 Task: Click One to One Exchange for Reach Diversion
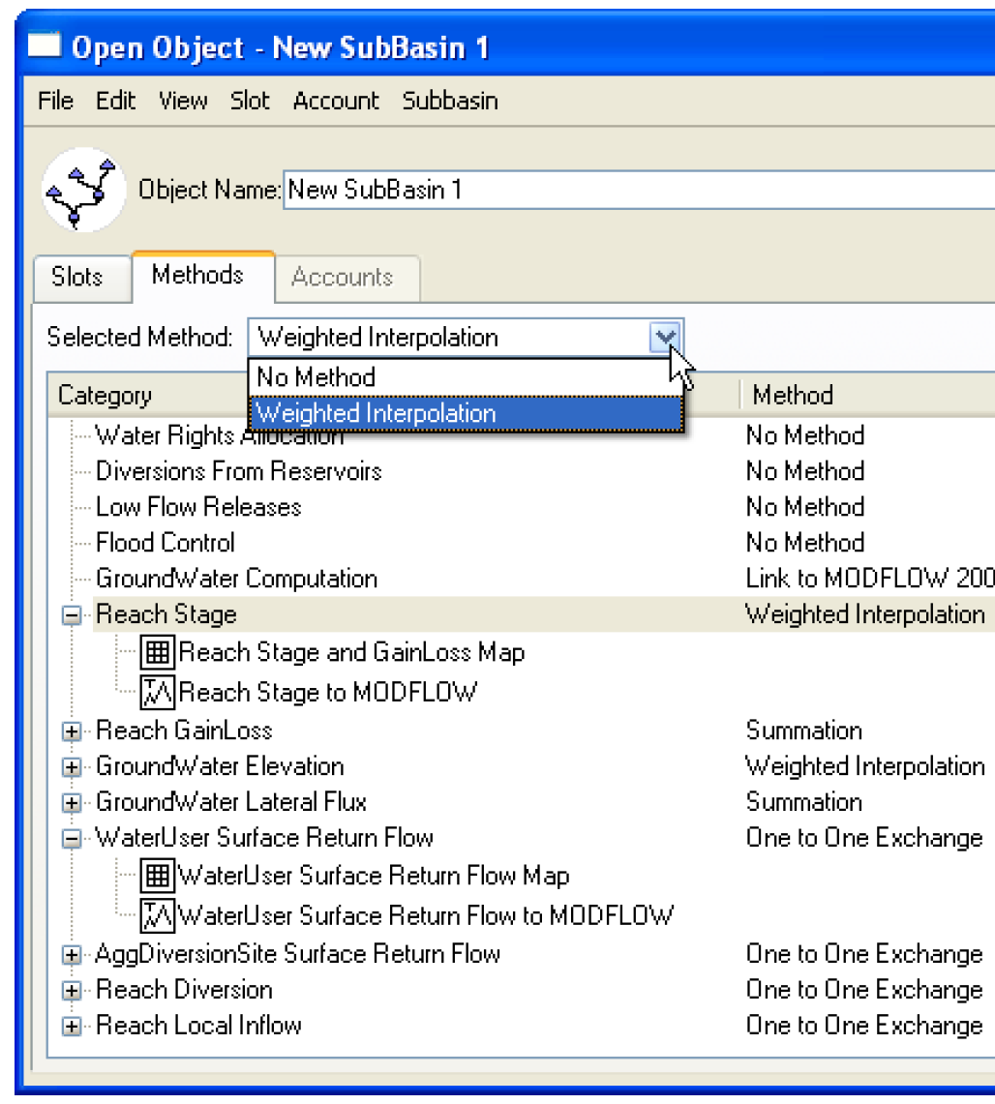click(x=864, y=990)
